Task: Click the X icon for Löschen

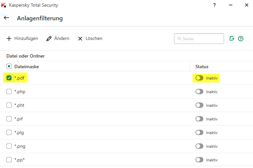Action: coord(80,39)
